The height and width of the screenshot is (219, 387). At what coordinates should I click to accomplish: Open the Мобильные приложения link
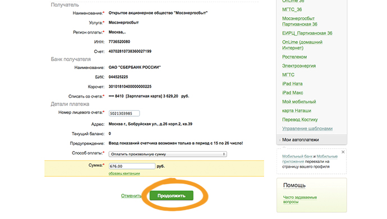point(310,159)
